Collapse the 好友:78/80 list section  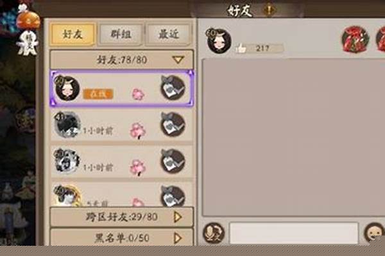coord(122,60)
